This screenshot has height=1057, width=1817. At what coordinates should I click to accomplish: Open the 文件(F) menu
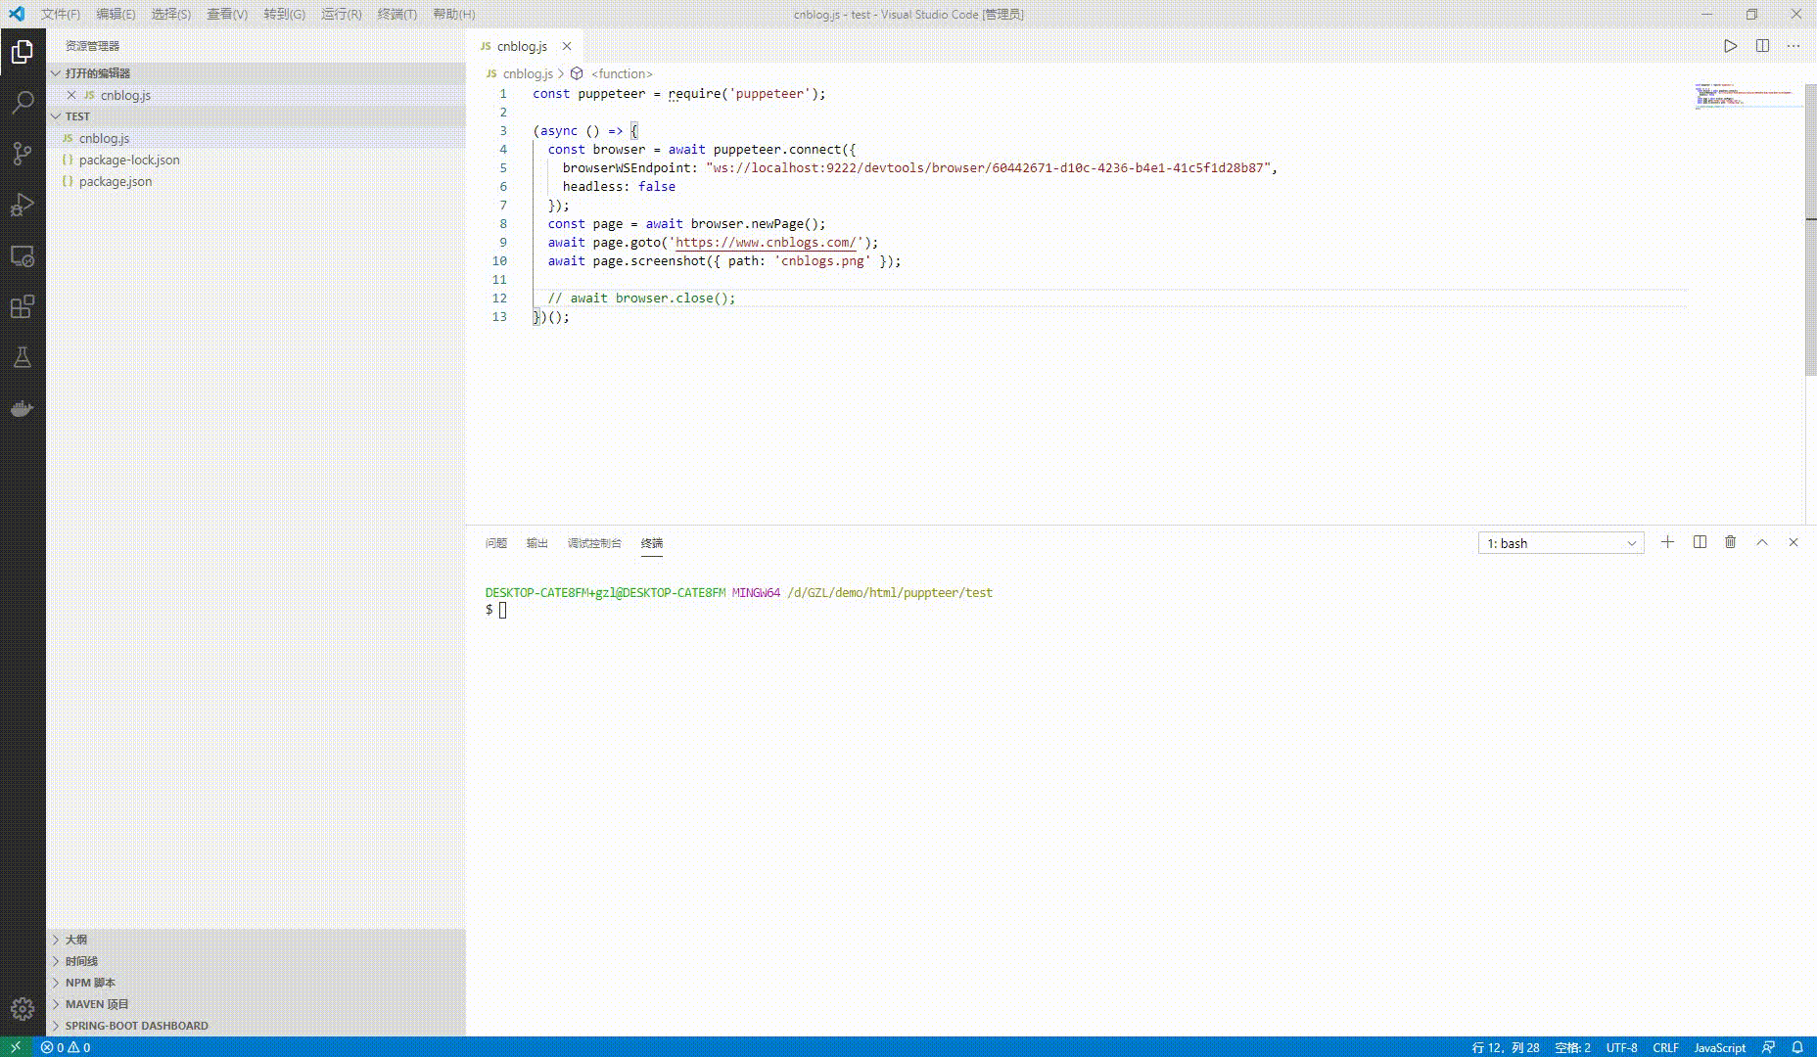coord(61,14)
